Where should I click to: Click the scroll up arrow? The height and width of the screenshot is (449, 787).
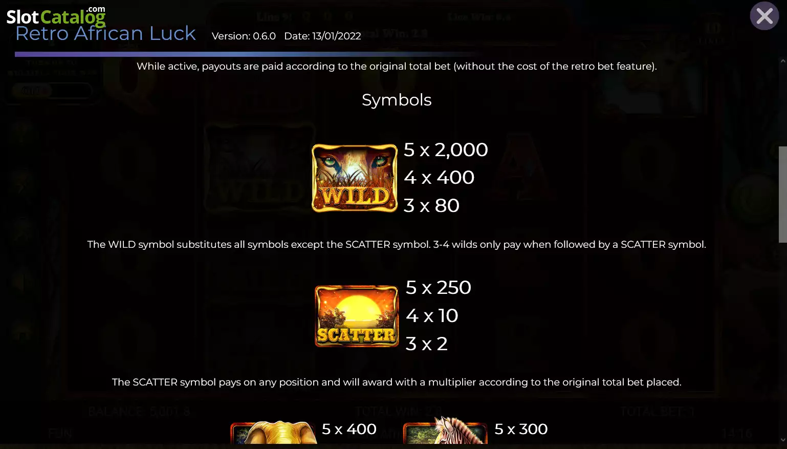tap(782, 61)
